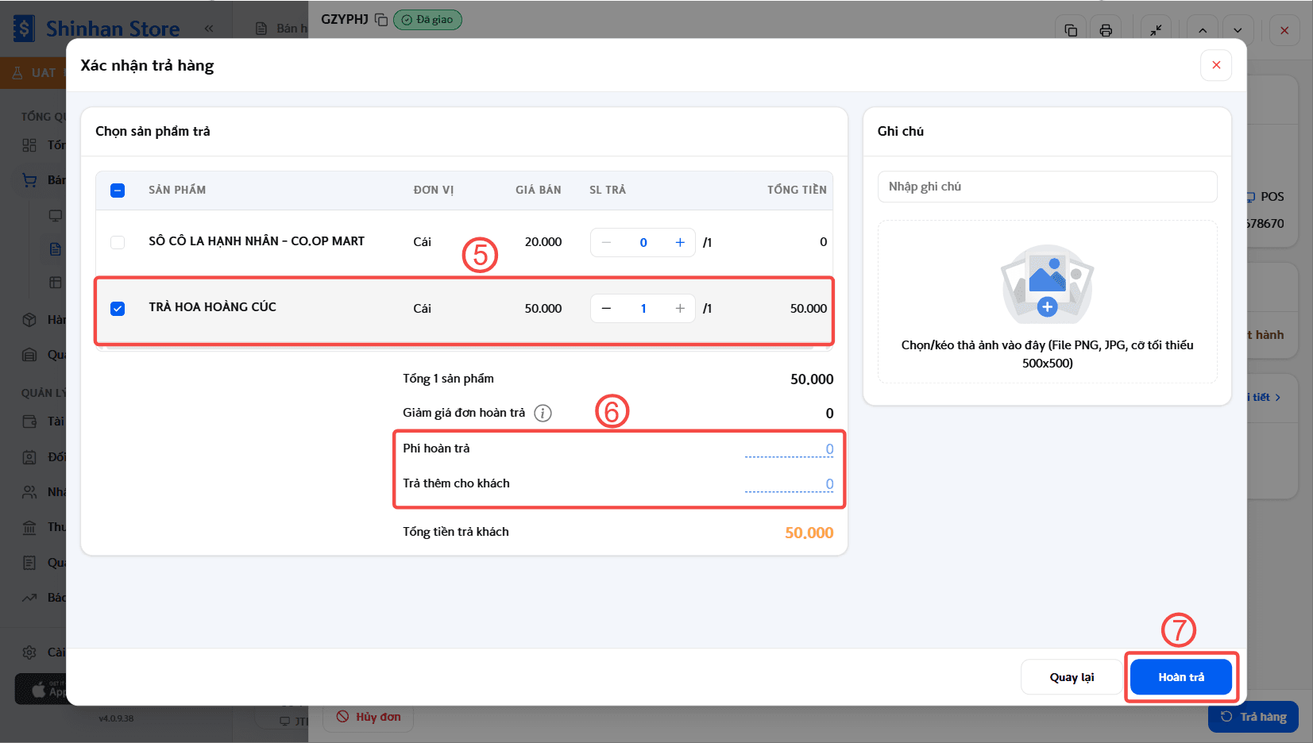Click the Trả thêm cho khách amount field
The image size is (1313, 743).
coord(789,484)
